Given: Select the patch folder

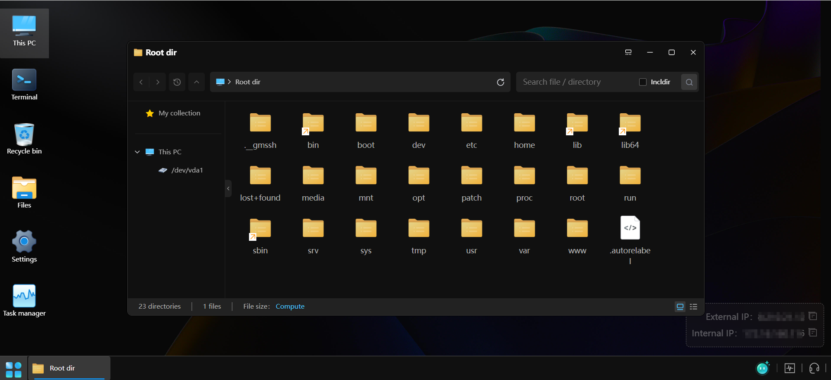Looking at the screenshot, I should (472, 184).
